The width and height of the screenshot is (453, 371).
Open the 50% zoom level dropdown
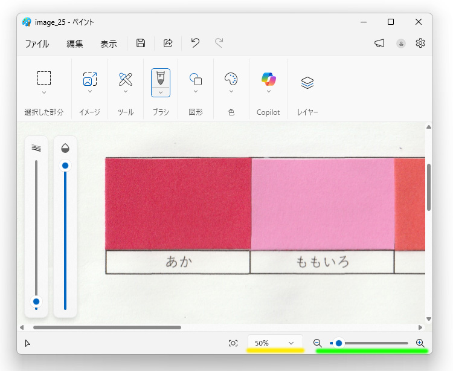(x=275, y=343)
